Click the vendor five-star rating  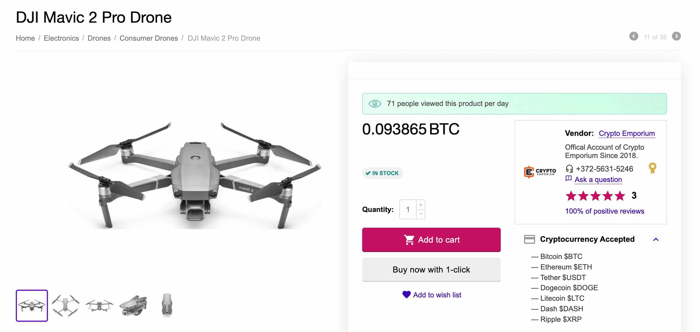[595, 196]
